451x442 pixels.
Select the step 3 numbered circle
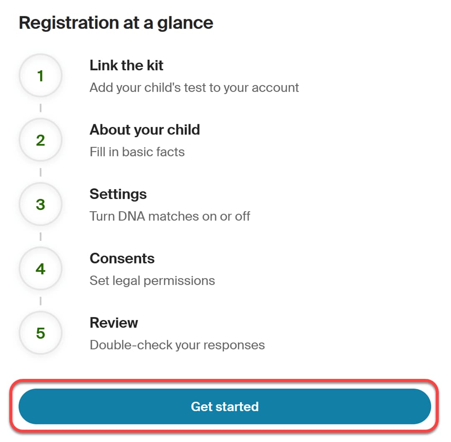[41, 205]
